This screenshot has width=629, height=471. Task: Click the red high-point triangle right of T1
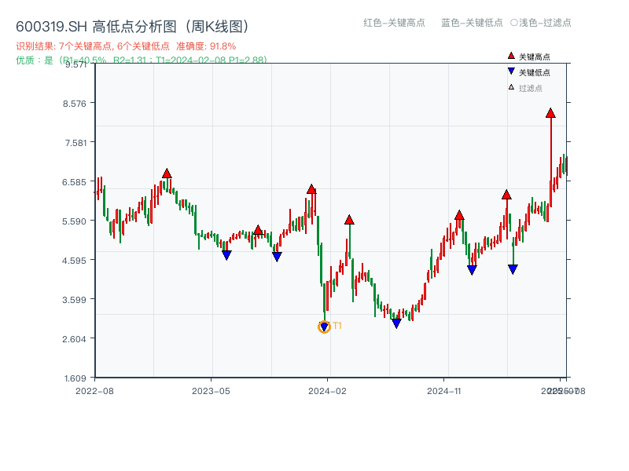[x=349, y=220]
